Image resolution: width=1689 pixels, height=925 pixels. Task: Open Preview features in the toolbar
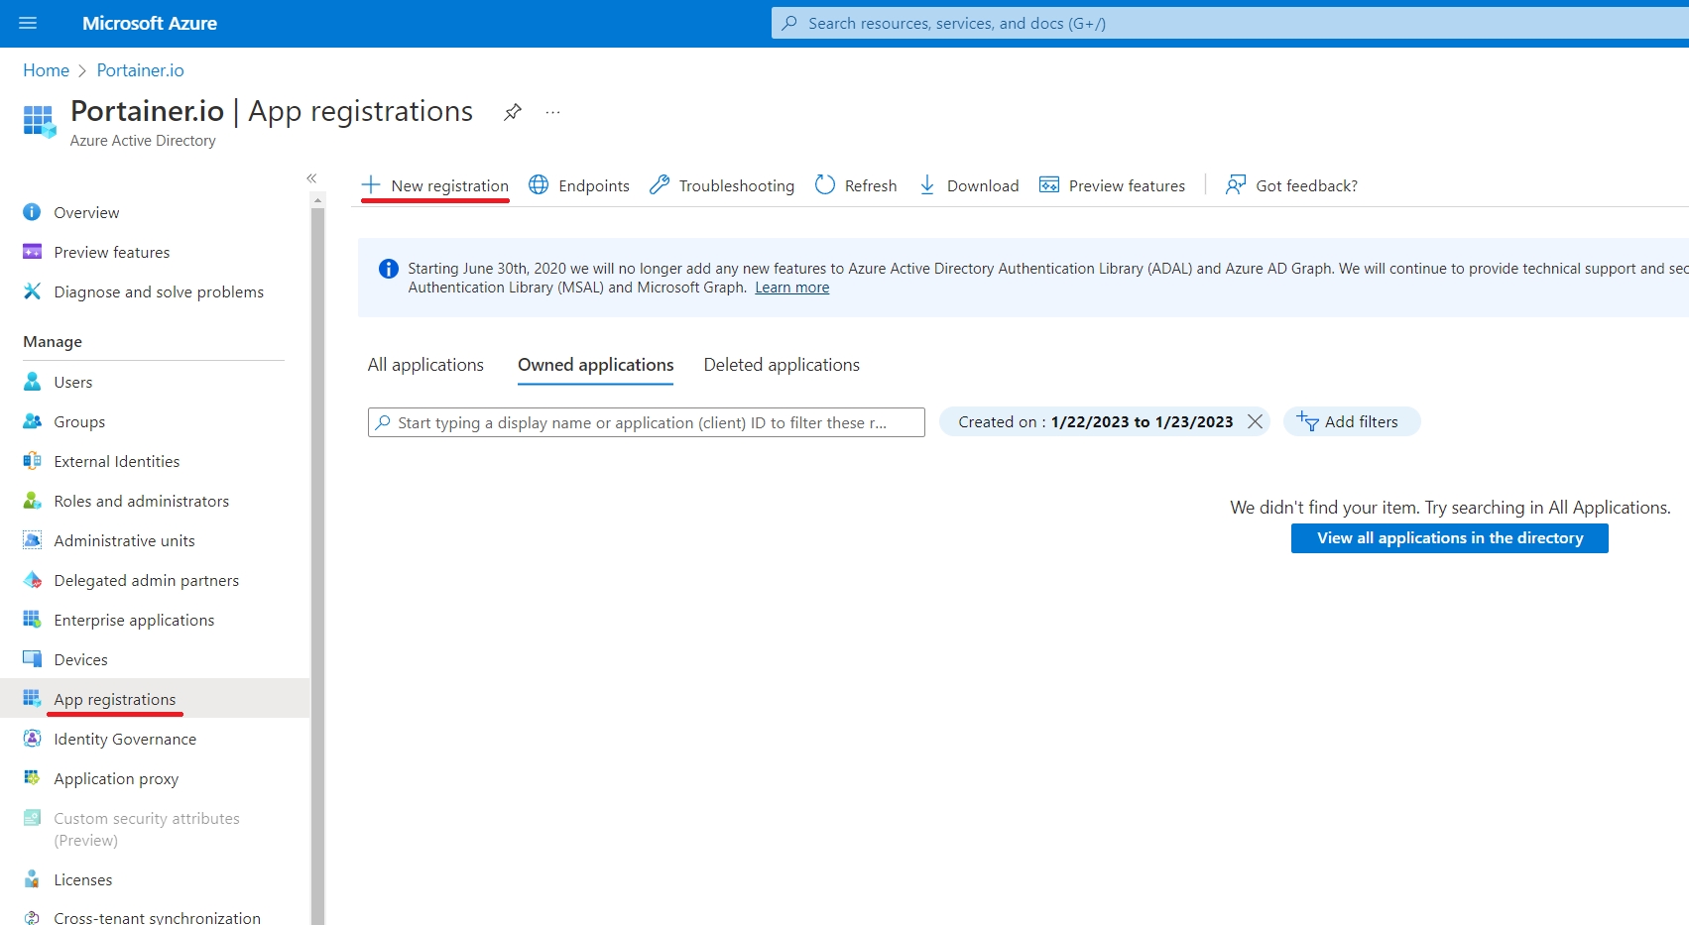pyautogui.click(x=1112, y=185)
